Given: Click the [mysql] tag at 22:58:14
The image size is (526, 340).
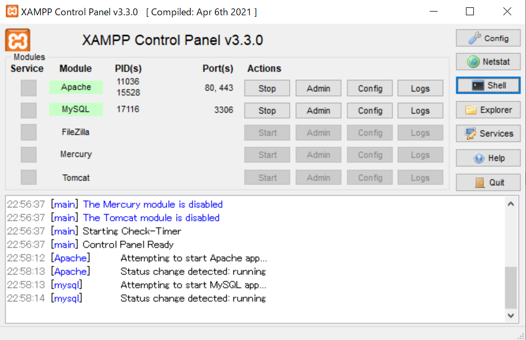Looking at the screenshot, I should 66,298.
